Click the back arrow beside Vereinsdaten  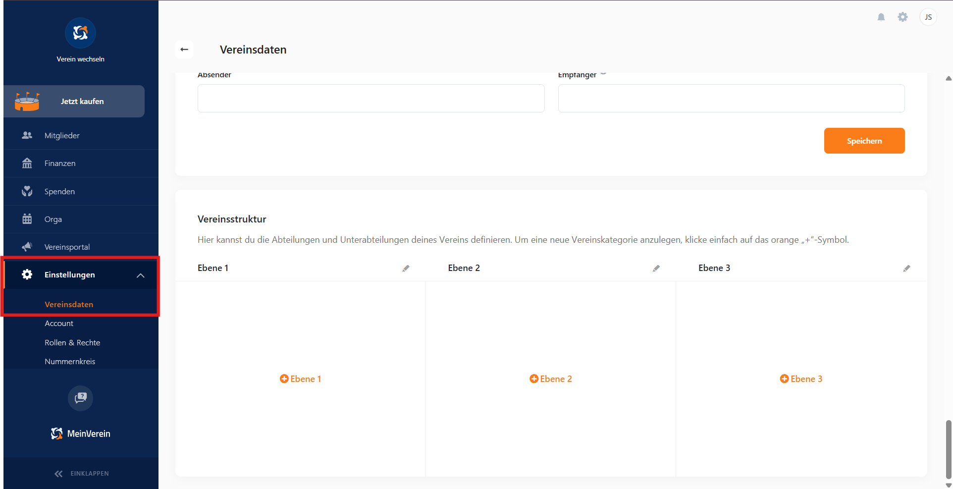point(184,50)
